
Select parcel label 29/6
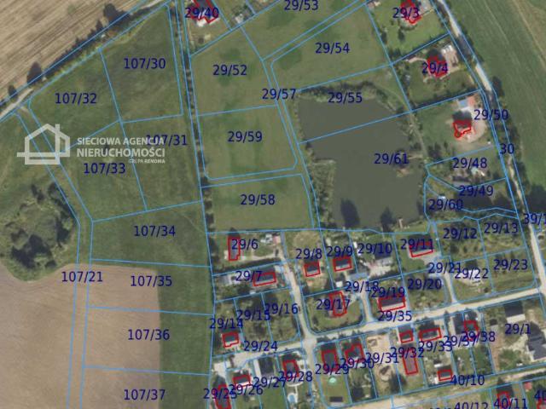(x=245, y=245)
